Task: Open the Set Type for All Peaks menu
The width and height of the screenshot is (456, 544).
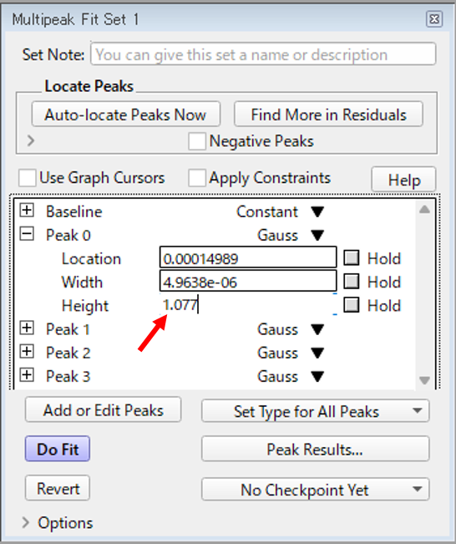Action: coord(315,411)
